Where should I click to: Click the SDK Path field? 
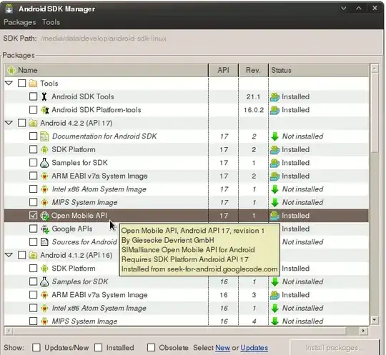[x=104, y=39]
